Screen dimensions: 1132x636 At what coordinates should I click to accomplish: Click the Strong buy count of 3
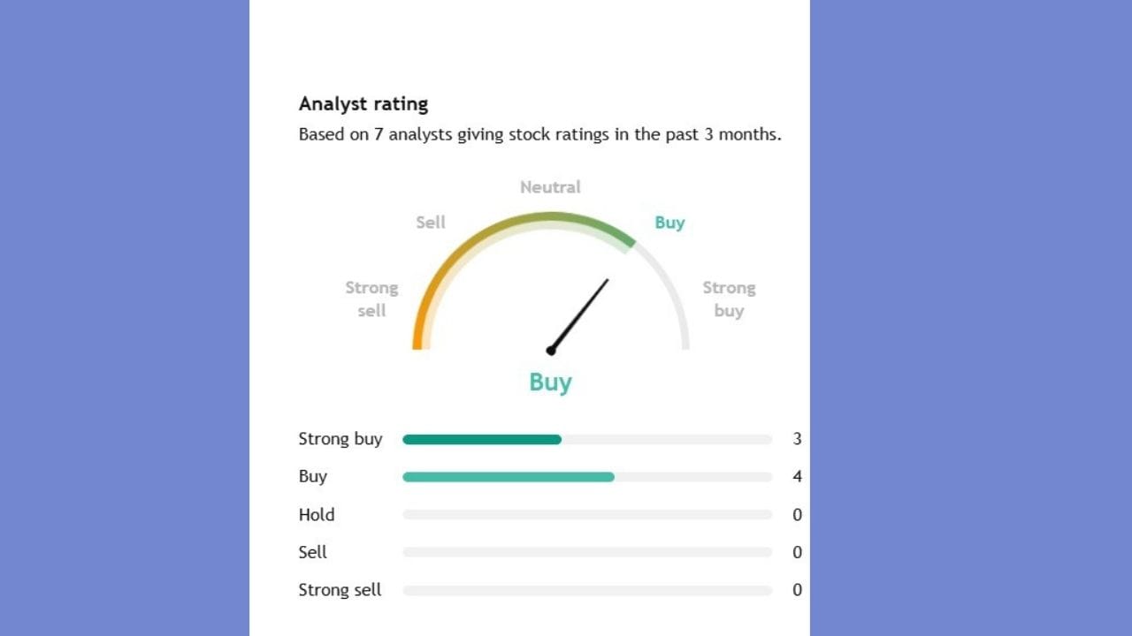[x=797, y=439]
